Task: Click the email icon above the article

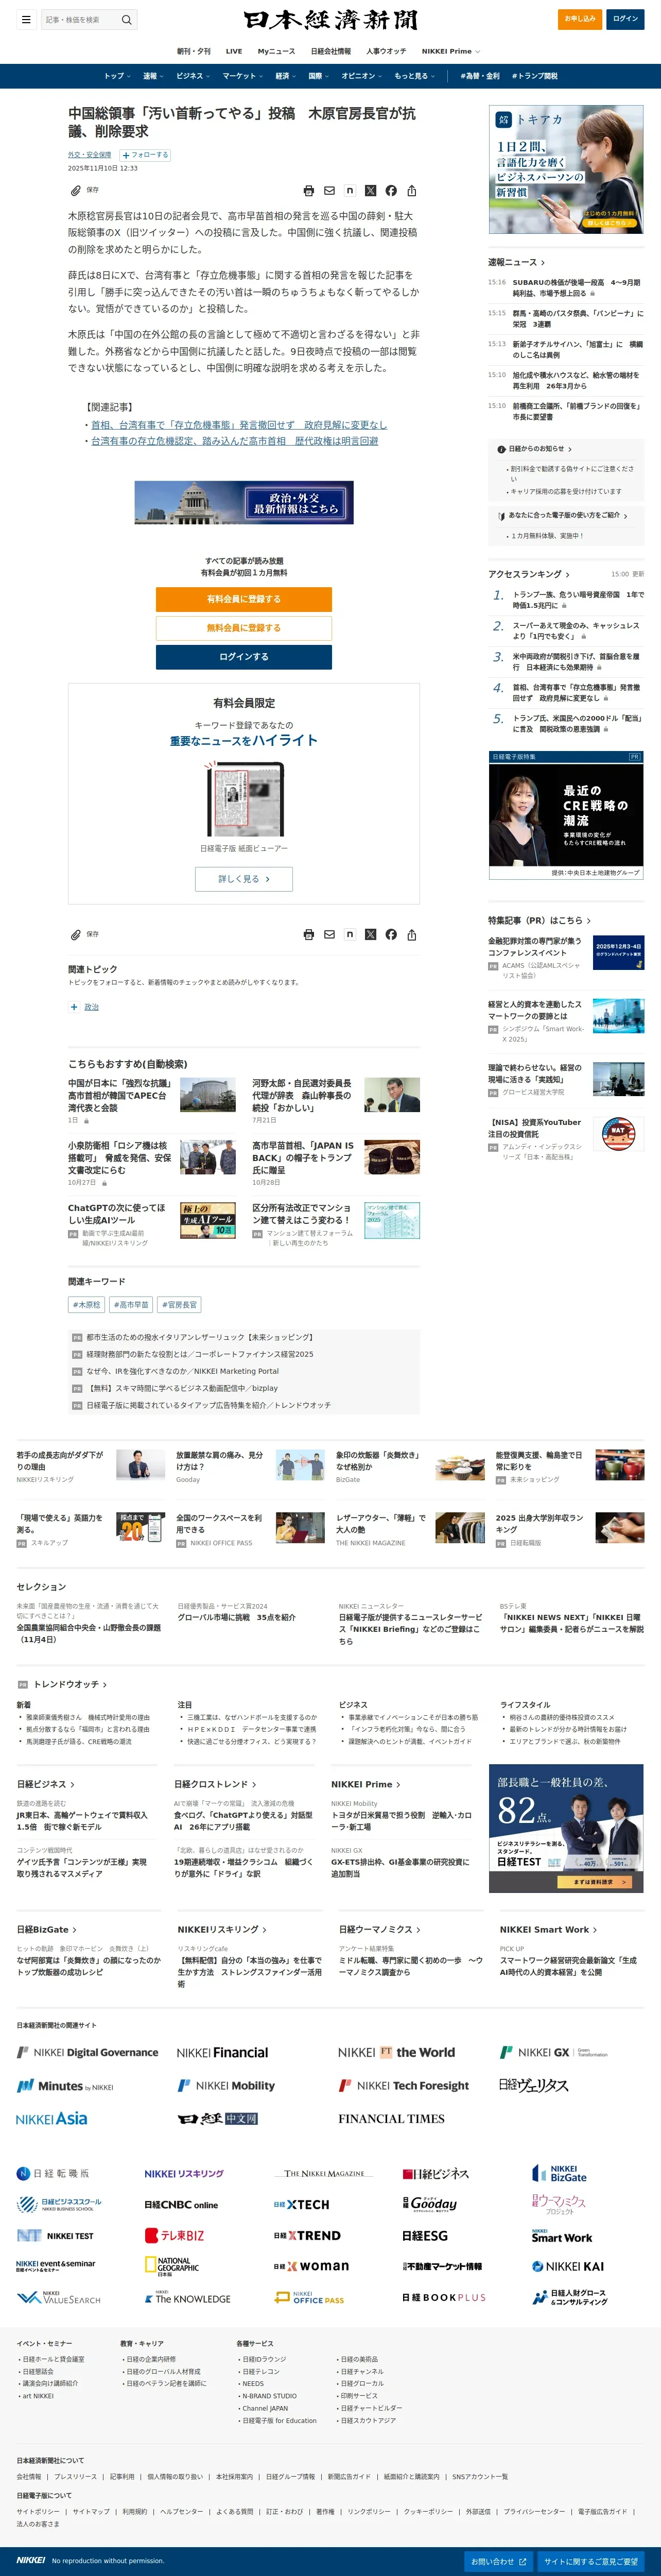Action: click(329, 190)
